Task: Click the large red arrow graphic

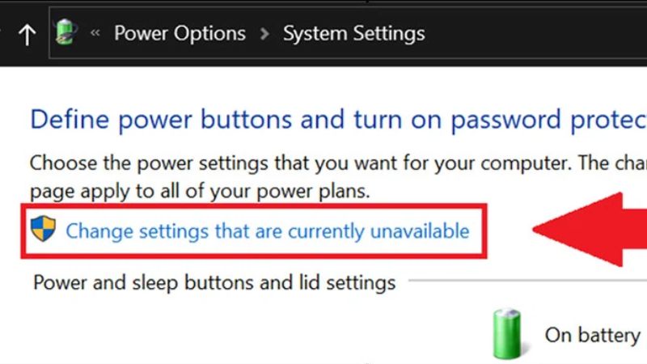Action: [x=590, y=229]
